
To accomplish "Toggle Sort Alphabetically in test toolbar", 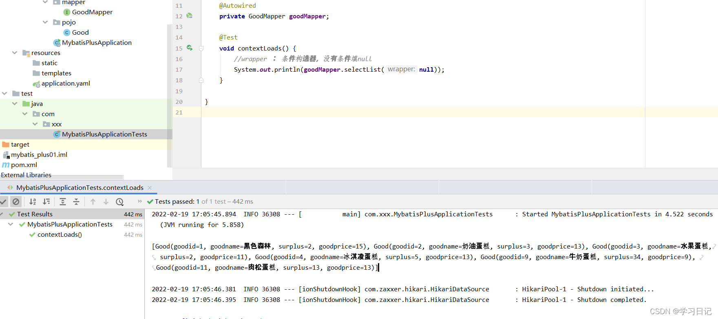I will (x=33, y=202).
